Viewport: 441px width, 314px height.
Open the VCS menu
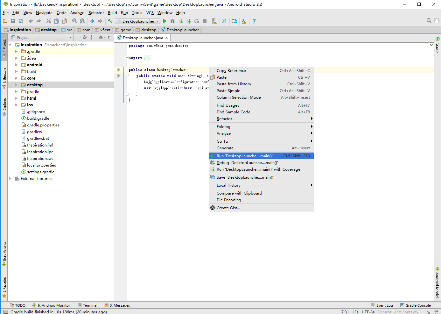pos(150,12)
